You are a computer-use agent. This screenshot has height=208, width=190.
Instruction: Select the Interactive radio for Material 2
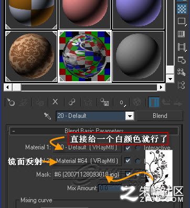point(138,161)
